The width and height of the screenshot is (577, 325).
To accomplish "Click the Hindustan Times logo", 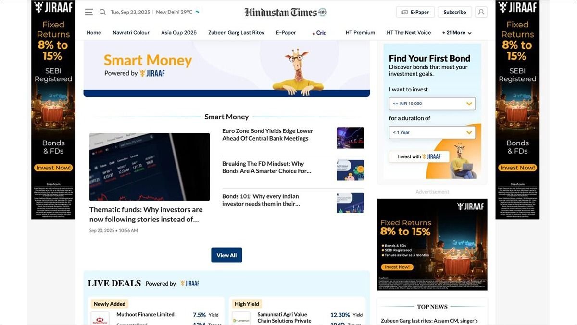I will coord(286,13).
